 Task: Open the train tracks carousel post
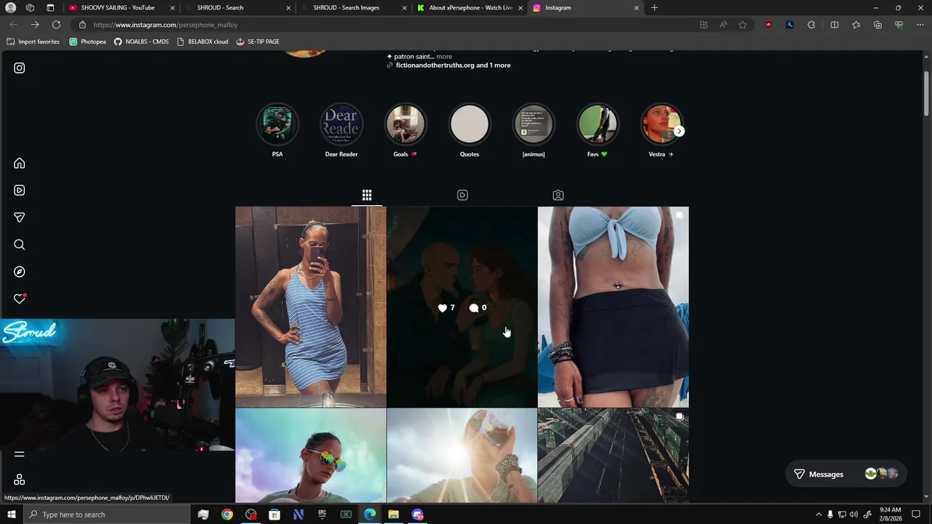point(613,456)
